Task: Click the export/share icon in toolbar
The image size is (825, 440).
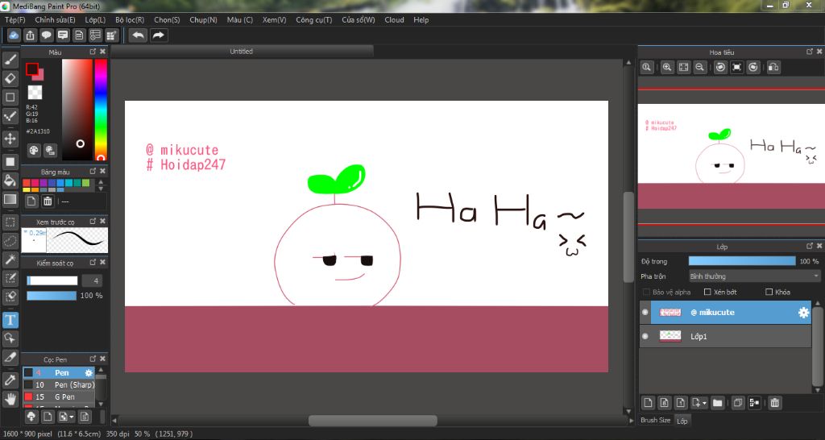Action: pos(30,35)
